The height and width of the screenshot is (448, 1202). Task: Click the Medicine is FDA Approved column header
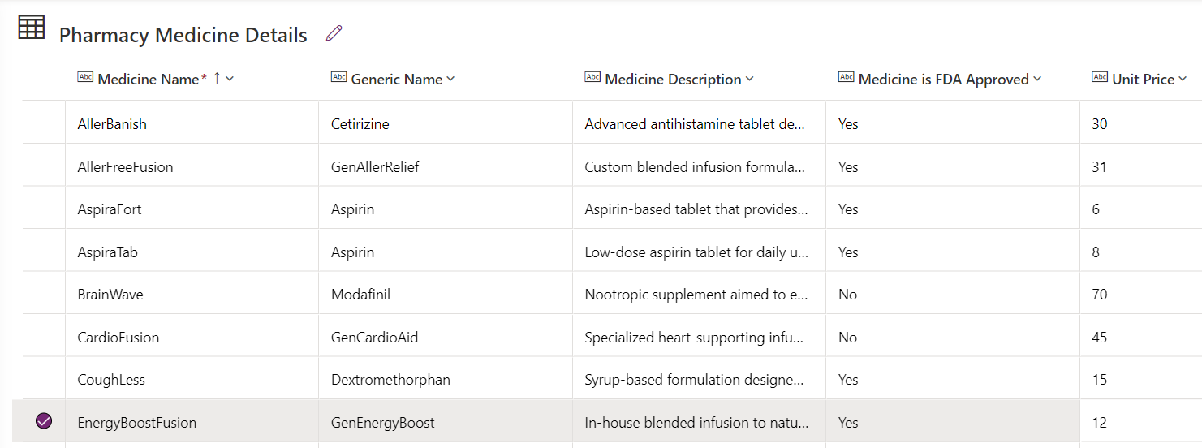coord(943,80)
